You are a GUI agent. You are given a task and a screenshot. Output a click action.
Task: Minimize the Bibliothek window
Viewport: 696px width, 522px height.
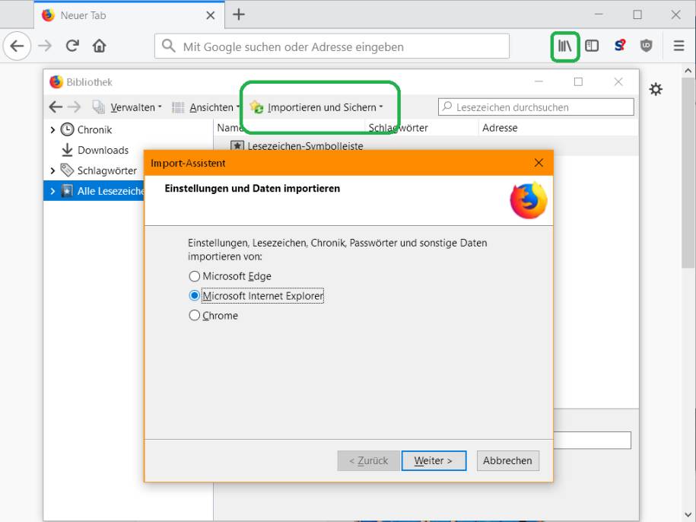539,81
